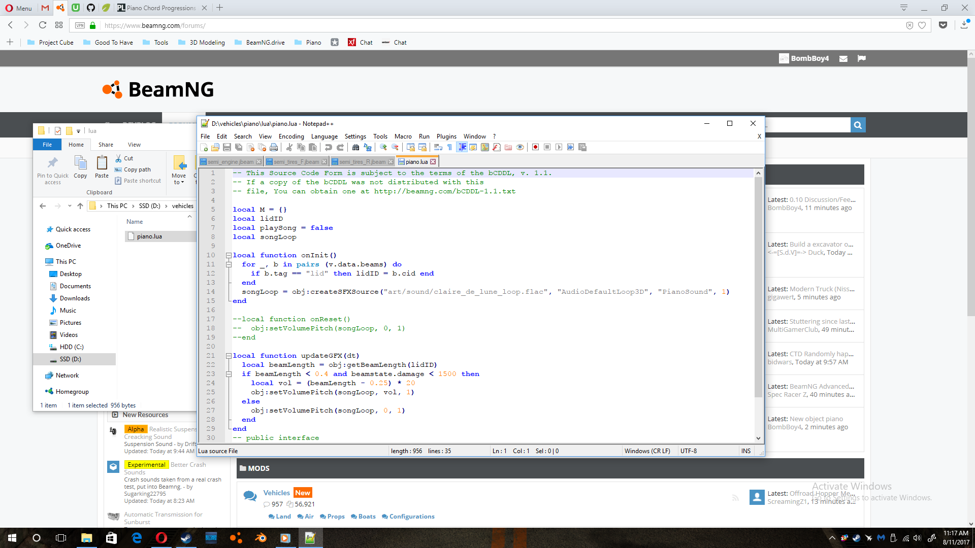Collapse the if block fold on line 23
The width and height of the screenshot is (975, 548).
[229, 374]
